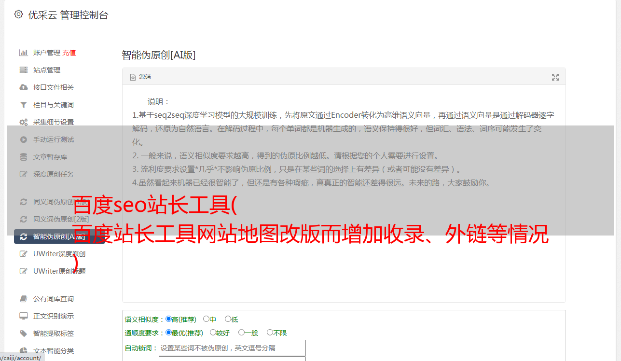Viewport: 621px width, 361px height.
Task: Click the gear icon beside 优采云 管理控制台
Action: pyautogui.click(x=18, y=14)
